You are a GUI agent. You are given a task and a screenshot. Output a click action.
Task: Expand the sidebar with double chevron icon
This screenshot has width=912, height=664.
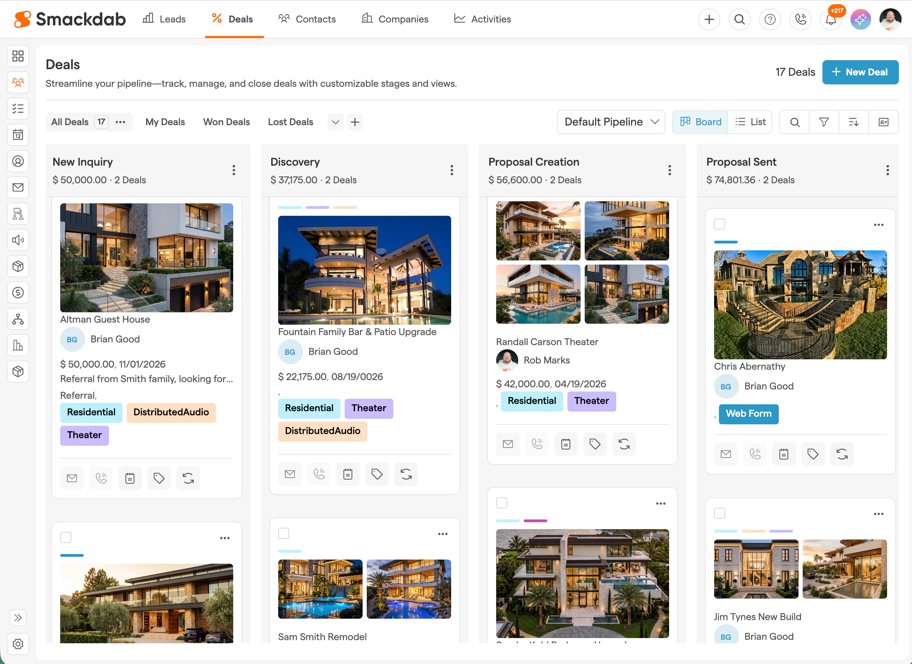[x=18, y=618]
